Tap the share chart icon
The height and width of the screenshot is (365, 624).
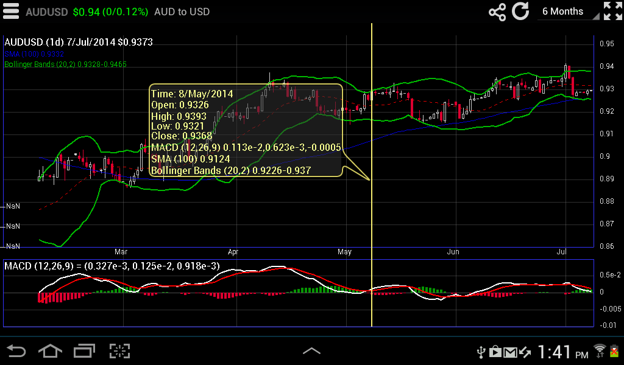pos(497,12)
